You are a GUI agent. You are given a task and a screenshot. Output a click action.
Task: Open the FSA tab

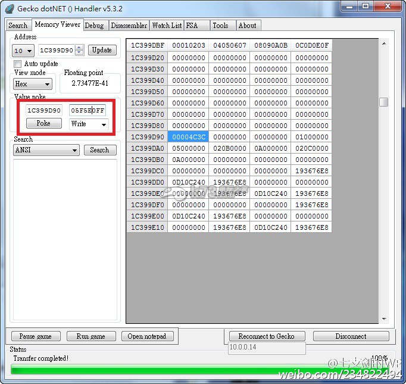[192, 26]
